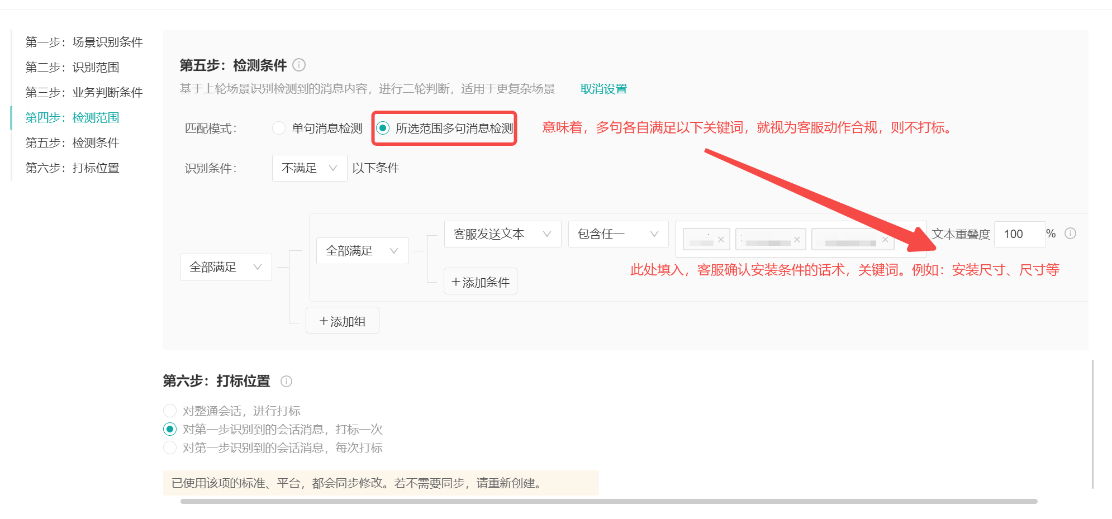Click the +添加组 button
1112x519 pixels.
(343, 320)
